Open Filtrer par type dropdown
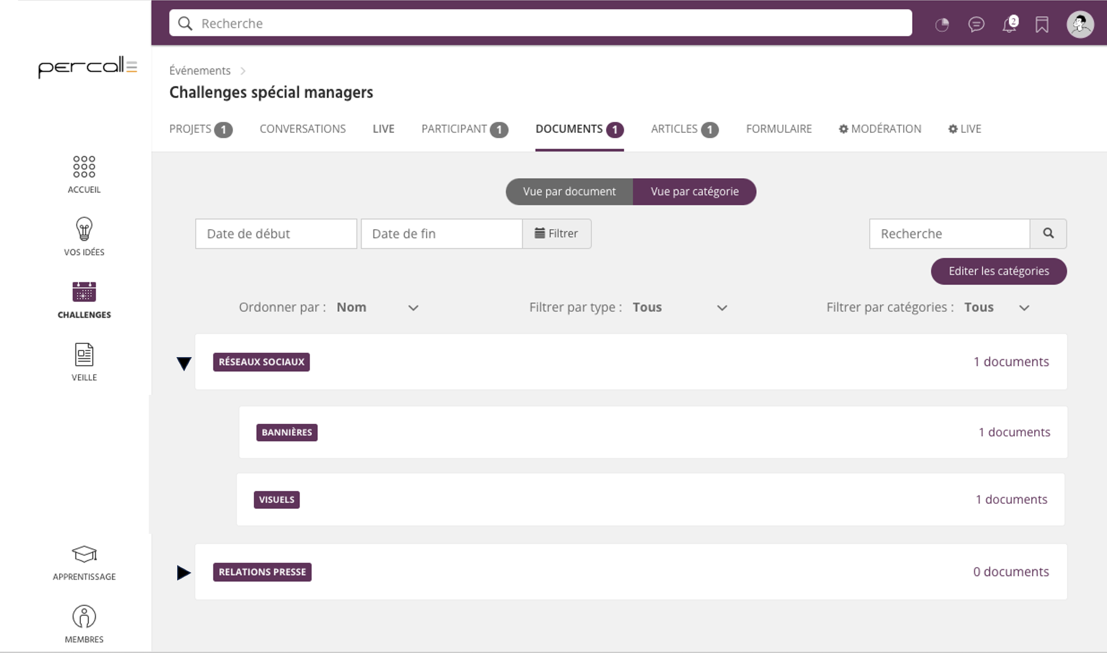 coord(679,307)
